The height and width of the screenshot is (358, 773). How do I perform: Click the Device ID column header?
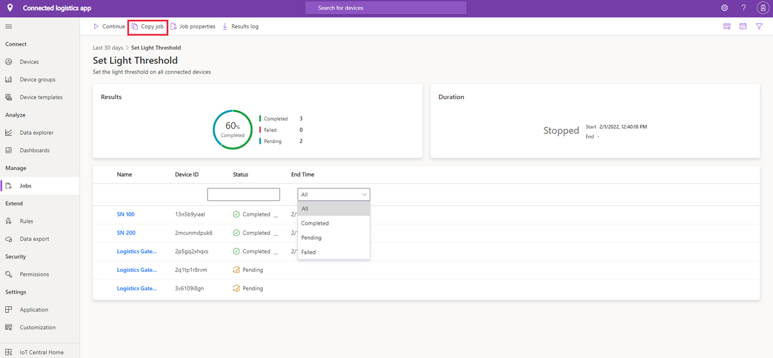pos(187,174)
